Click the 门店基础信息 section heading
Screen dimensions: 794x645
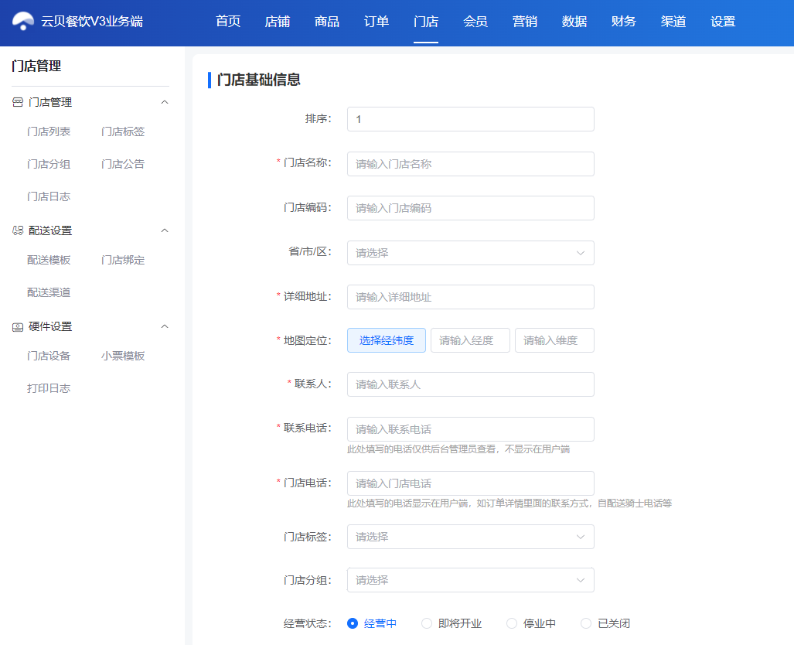(259, 80)
